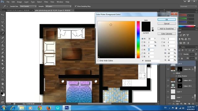Screen dimensions: 198x111
Task: Select the Rectangular Marquee tool
Action: coord(2,18)
